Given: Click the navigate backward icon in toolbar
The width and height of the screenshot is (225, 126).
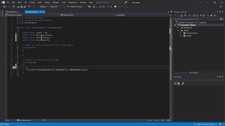Looking at the screenshot, I should (x=5, y=7).
